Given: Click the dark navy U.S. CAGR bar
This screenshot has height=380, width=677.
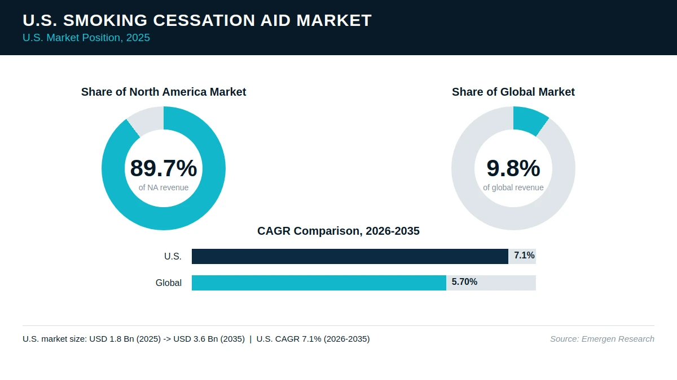Looking at the screenshot, I should tap(350, 256).
